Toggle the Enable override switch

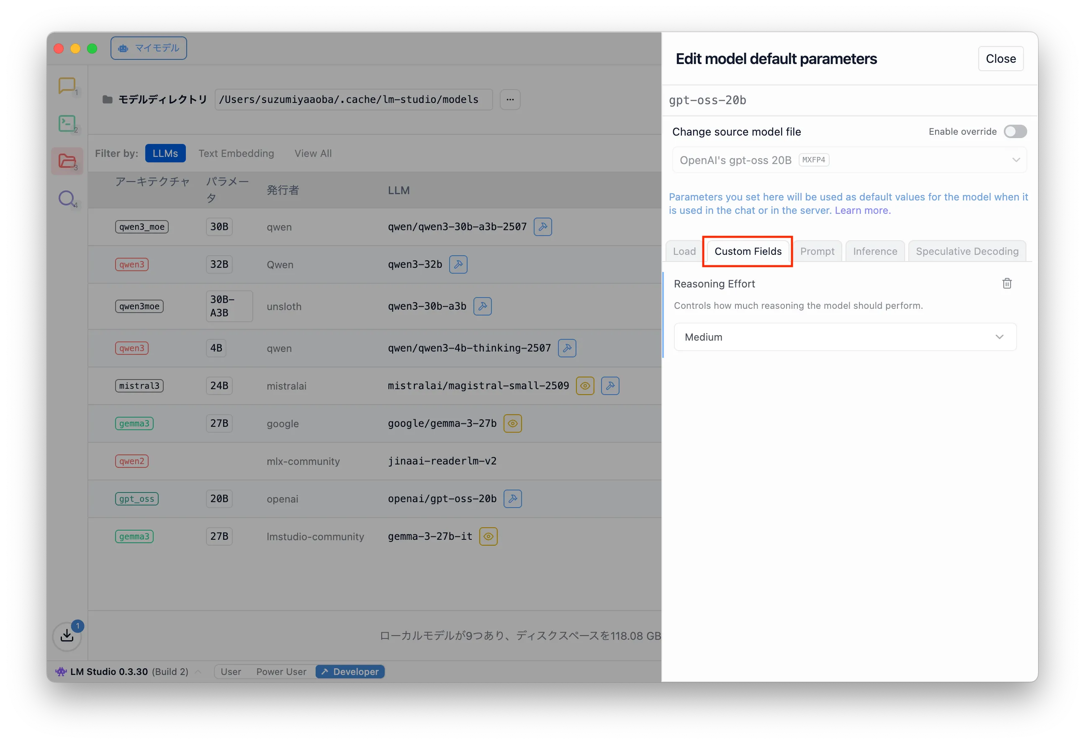click(1015, 132)
